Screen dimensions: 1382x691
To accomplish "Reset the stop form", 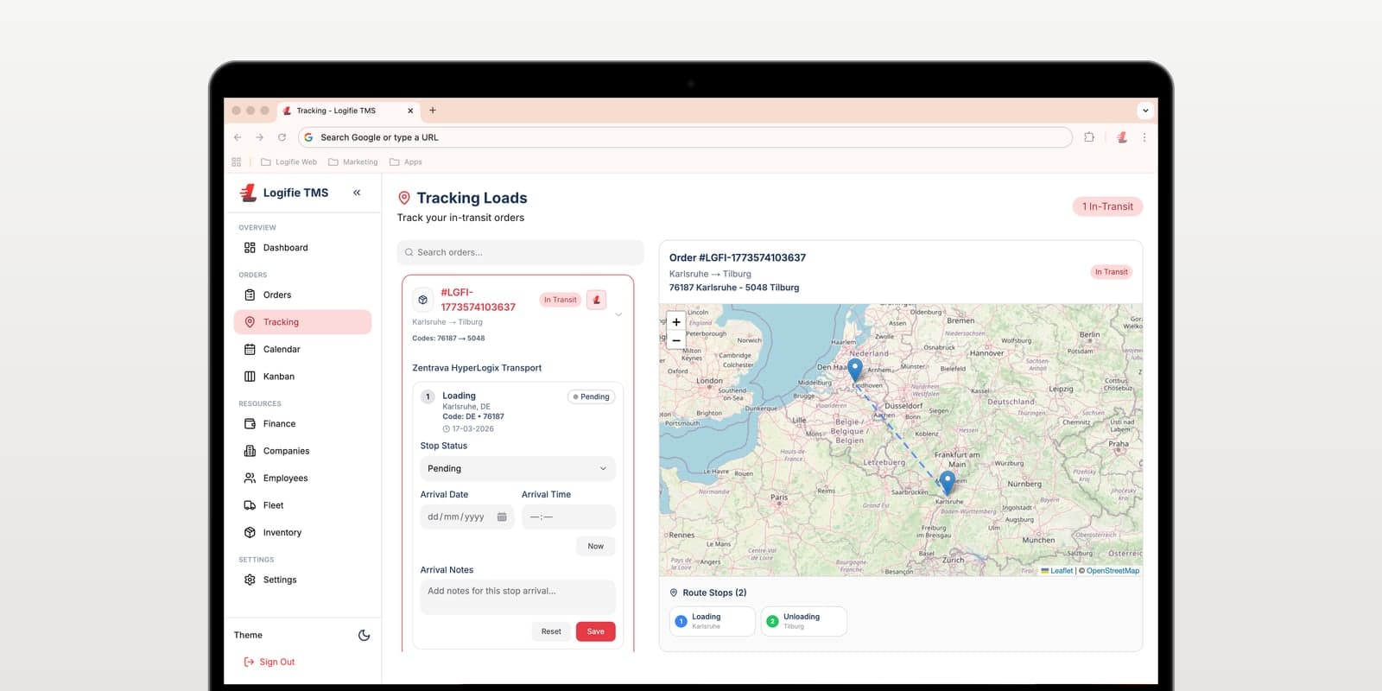I will point(551,631).
